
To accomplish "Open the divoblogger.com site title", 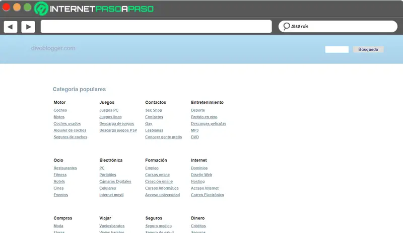I will [53, 48].
